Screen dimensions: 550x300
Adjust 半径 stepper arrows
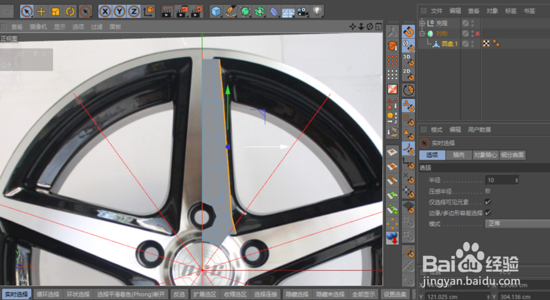point(516,180)
